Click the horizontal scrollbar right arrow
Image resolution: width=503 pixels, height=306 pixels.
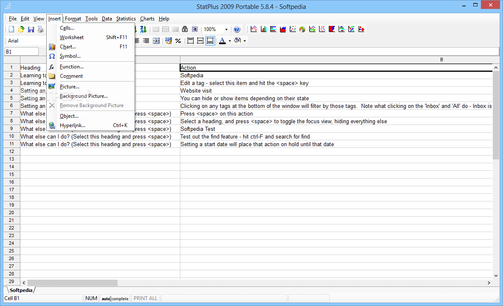click(489, 283)
